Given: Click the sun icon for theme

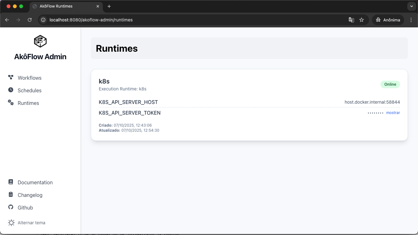Looking at the screenshot, I should coord(11,223).
